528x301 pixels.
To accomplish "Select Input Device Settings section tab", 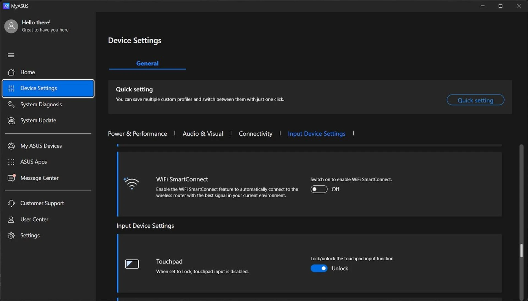I will click(317, 134).
